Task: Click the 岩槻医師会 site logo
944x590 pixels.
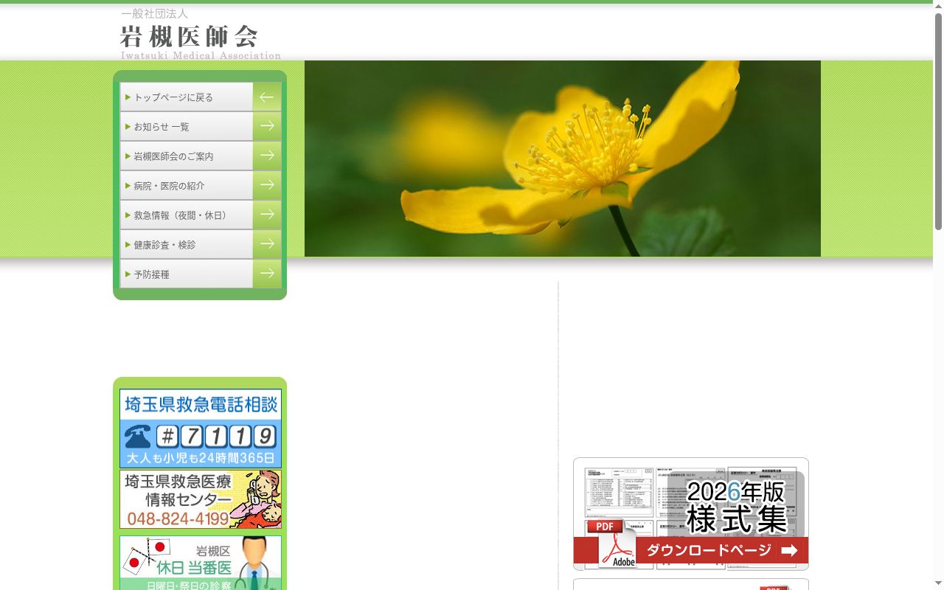Action: pyautogui.click(x=201, y=34)
